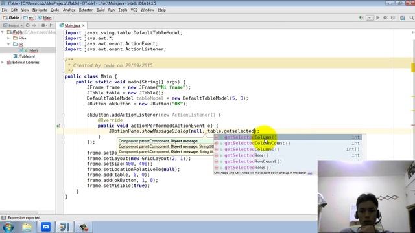Open the Project panel gear settings

pyautogui.click(x=43, y=25)
